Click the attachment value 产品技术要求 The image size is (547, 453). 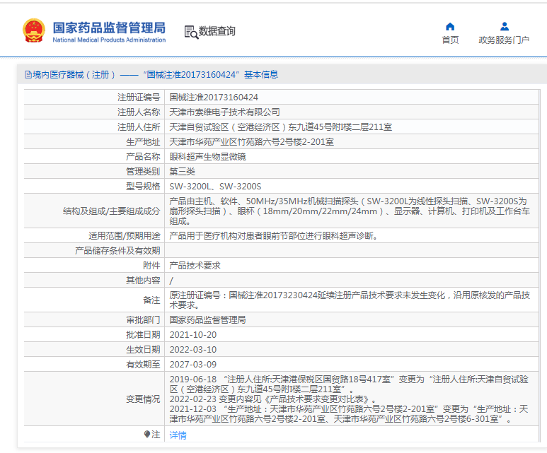195,266
